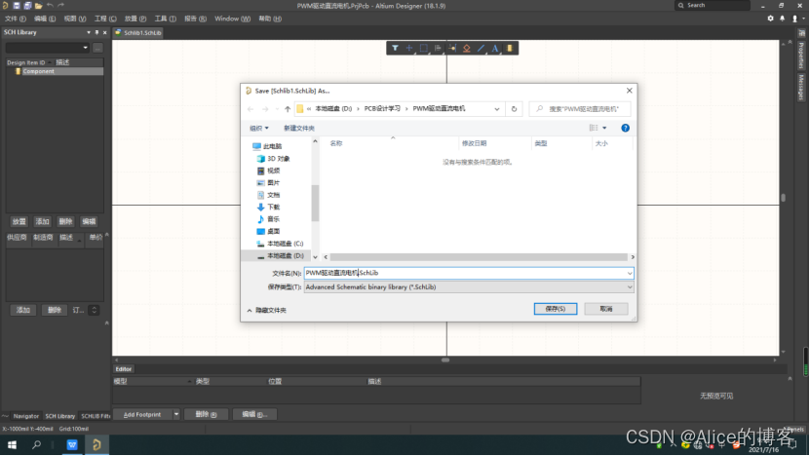Open the address path dropdown in Save dialog
The image size is (810, 456).
click(497, 109)
